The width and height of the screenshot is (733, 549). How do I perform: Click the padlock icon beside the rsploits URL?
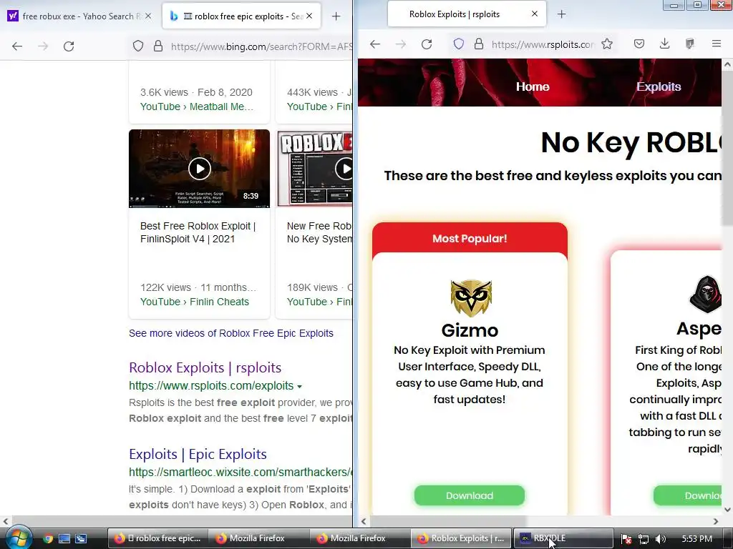(x=479, y=44)
